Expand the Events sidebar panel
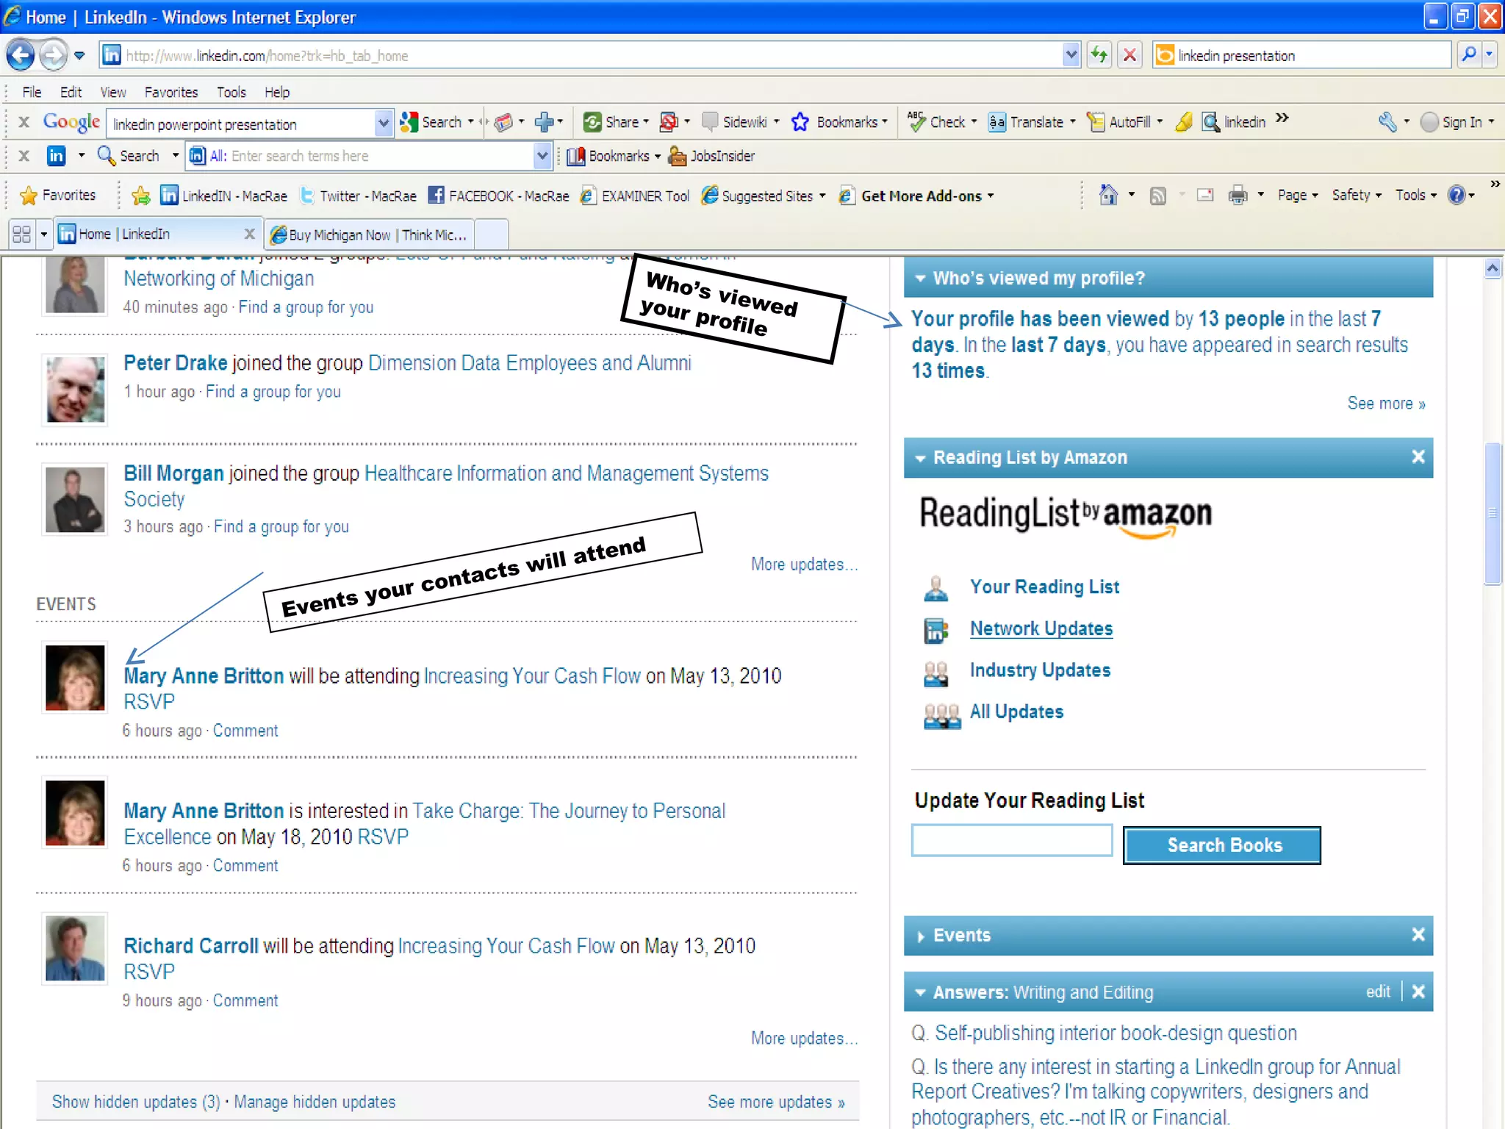 920,936
